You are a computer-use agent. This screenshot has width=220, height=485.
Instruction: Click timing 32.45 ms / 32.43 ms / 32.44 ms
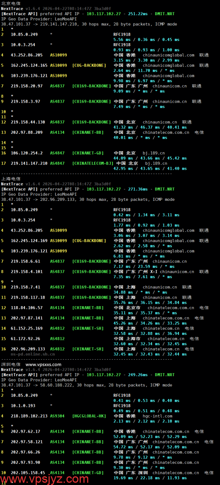coord(150,354)
